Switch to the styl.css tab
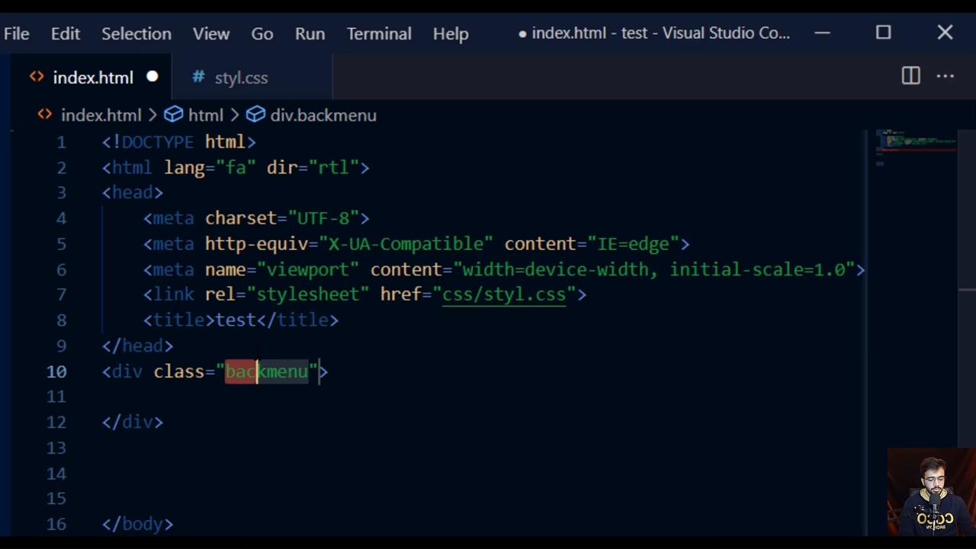 [x=241, y=78]
